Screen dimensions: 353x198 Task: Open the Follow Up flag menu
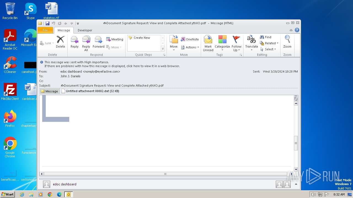coord(236,43)
